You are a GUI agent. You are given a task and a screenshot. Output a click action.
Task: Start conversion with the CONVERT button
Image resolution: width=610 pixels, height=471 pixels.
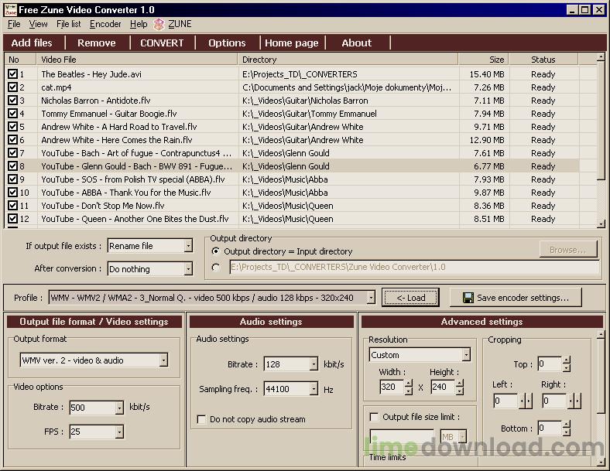(162, 43)
